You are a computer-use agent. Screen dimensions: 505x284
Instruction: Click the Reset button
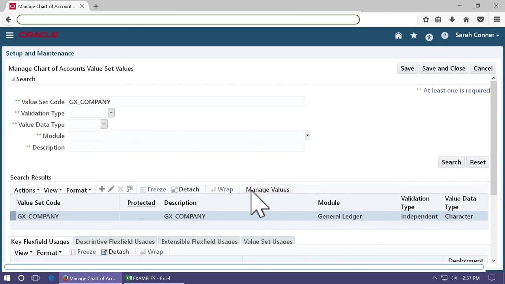coord(478,162)
